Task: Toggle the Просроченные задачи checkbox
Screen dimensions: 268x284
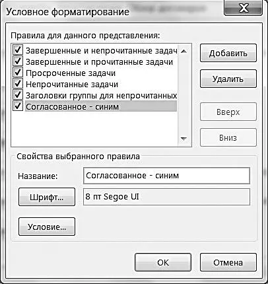Action: pyautogui.click(x=18, y=72)
